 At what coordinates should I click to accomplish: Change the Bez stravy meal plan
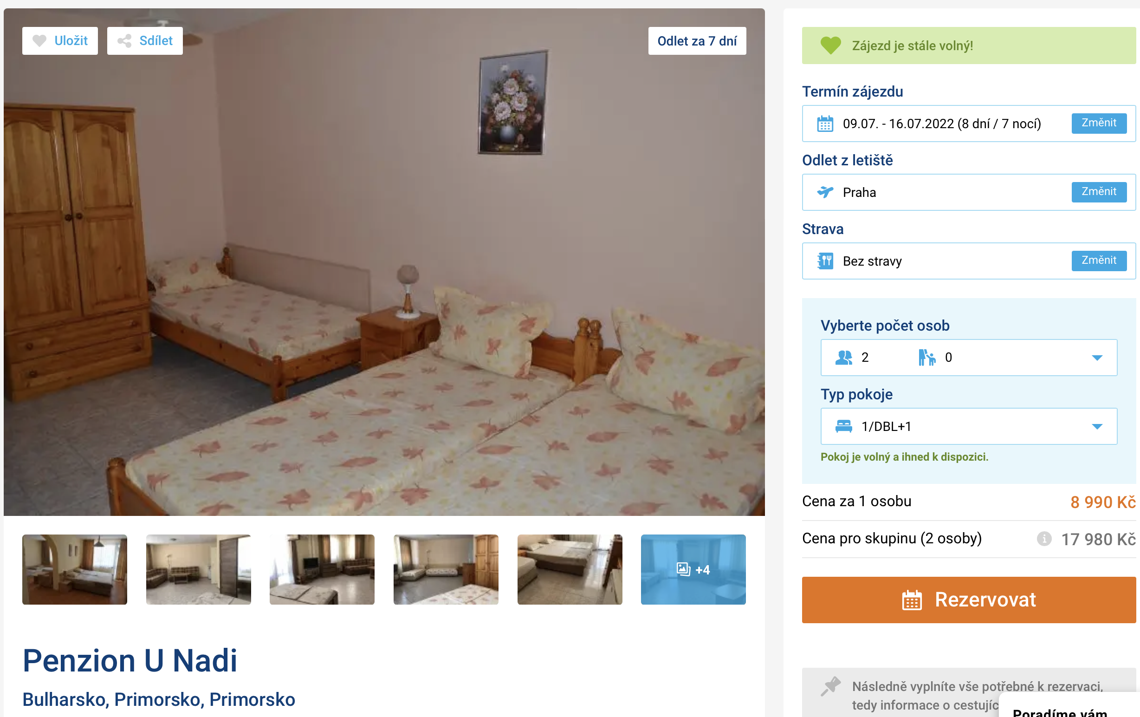(1099, 261)
